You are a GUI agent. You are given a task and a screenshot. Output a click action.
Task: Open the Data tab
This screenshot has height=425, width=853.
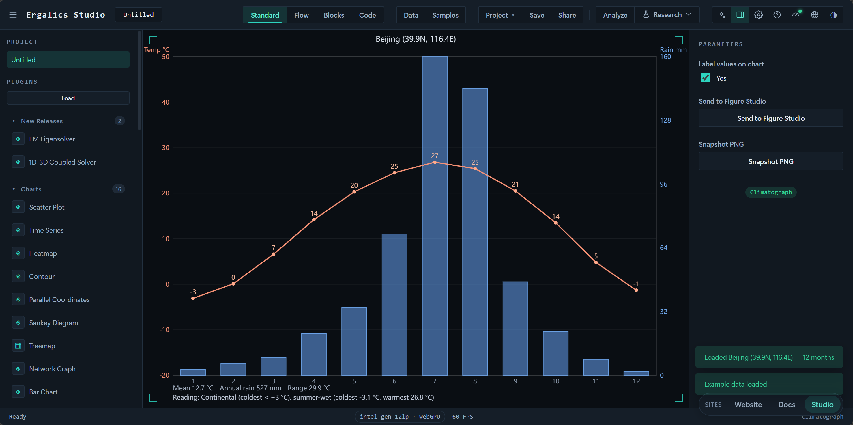[411, 15]
